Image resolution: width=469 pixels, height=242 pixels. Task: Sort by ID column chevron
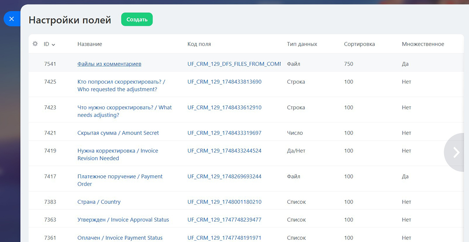(x=53, y=45)
